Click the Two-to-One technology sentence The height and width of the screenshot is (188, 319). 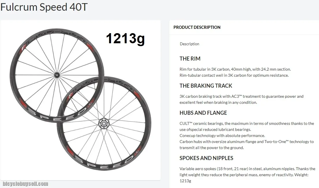[246, 145]
